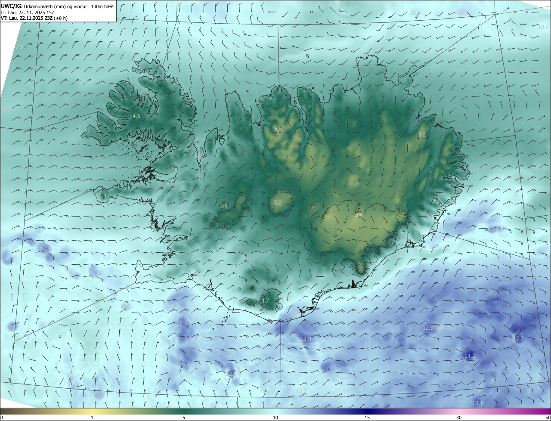Click the 1 tick on the color scale
Image resolution: width=551 pixels, height=421 pixels.
(92, 418)
